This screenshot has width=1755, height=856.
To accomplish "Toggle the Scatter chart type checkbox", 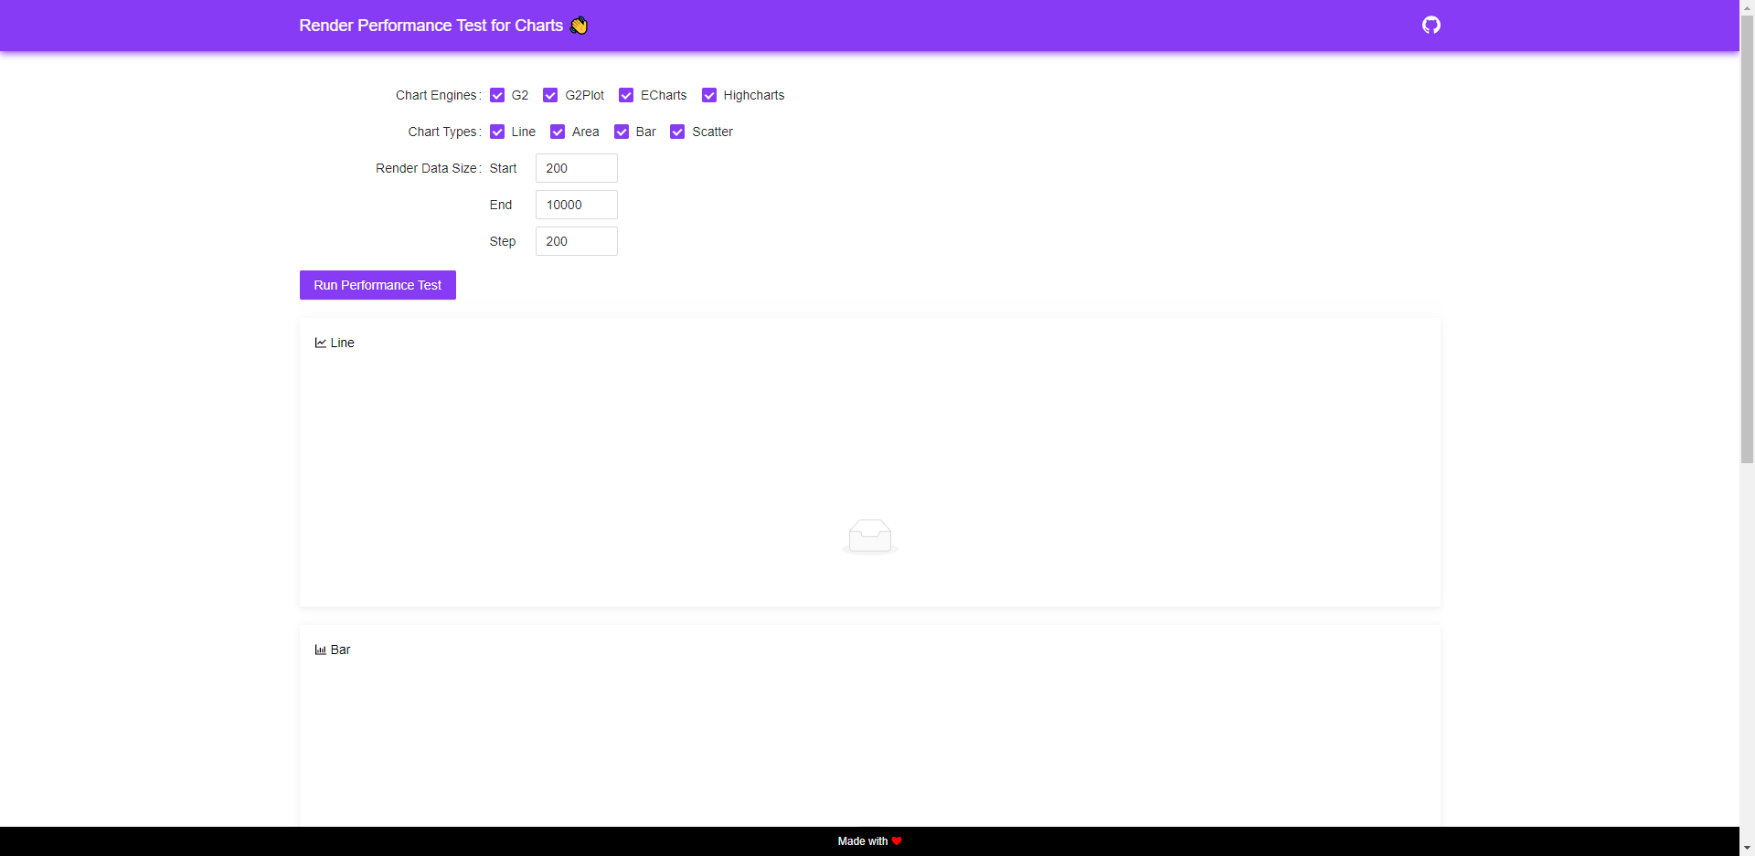I will tap(677, 132).
